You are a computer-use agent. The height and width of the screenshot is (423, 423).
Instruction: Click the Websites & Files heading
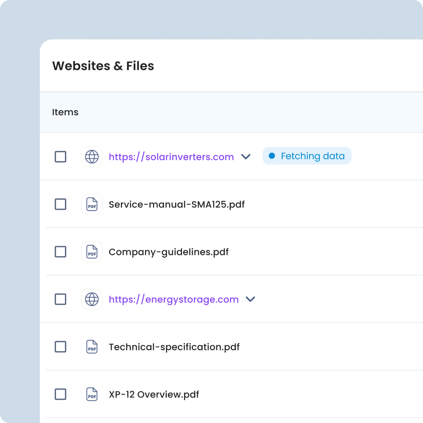coord(103,66)
